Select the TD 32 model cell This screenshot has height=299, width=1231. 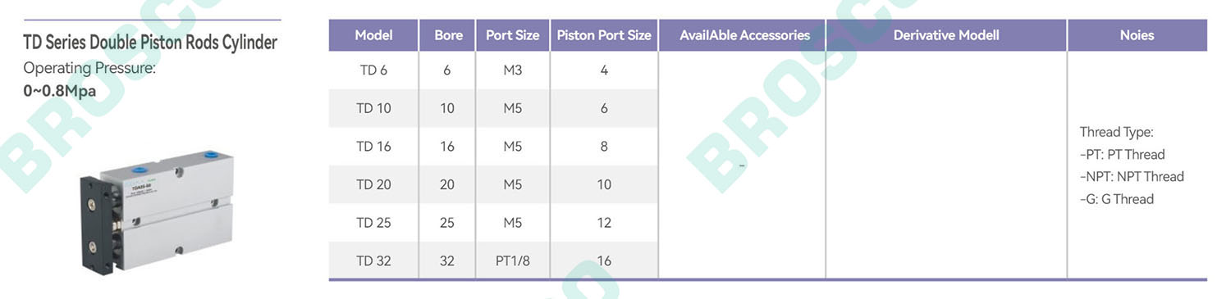pyautogui.click(x=373, y=261)
